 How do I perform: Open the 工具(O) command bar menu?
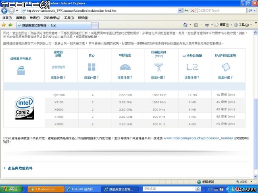[x=243, y=25]
